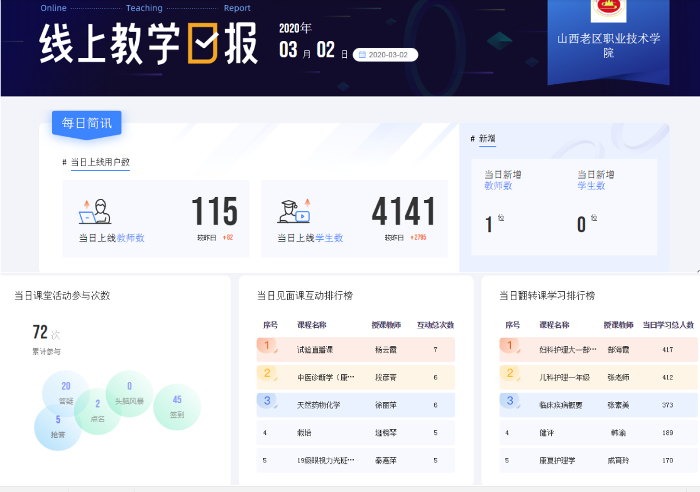Select the 中医诊断学 course row

[x=356, y=377]
